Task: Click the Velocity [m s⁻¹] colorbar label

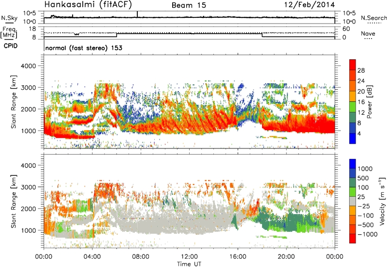Action: coord(382,201)
